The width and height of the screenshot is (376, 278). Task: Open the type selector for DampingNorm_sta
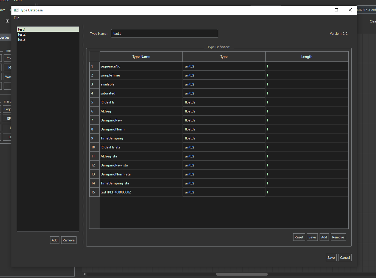(224, 174)
